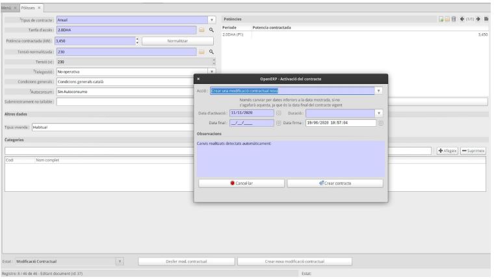The width and height of the screenshot is (494, 279).
Task: Click Afegeix category button
Action: (x=447, y=151)
